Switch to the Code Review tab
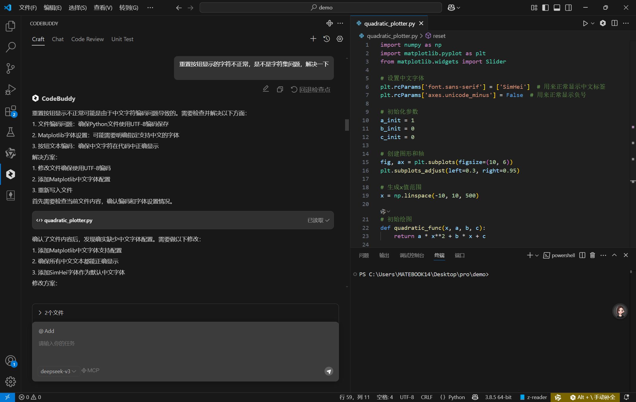636x402 pixels. click(87, 39)
